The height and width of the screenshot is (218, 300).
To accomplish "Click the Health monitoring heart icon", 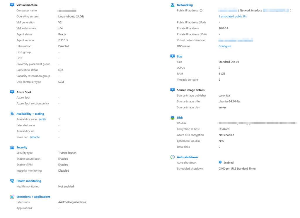I will tap(12, 180).
